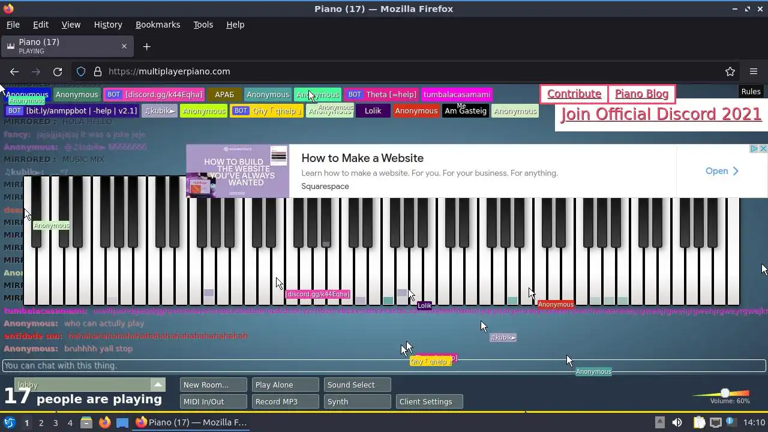Viewport: 768px width, 432px height.
Task: Open the system start menu icon
Action: coord(9,422)
